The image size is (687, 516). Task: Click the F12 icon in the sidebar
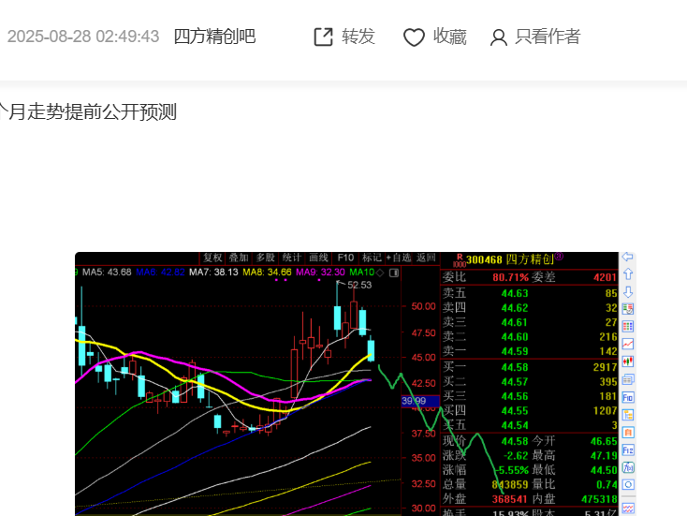tap(628, 450)
